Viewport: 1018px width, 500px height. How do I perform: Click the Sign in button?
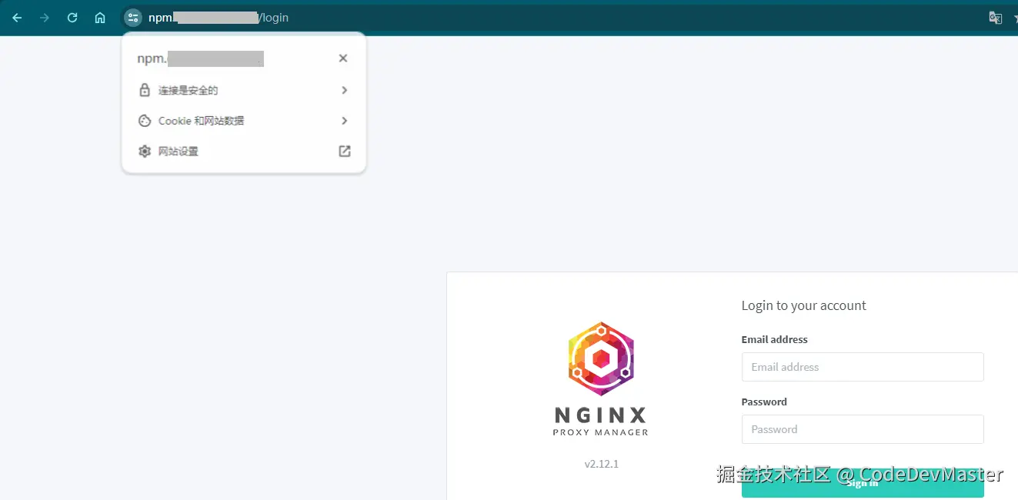click(863, 483)
